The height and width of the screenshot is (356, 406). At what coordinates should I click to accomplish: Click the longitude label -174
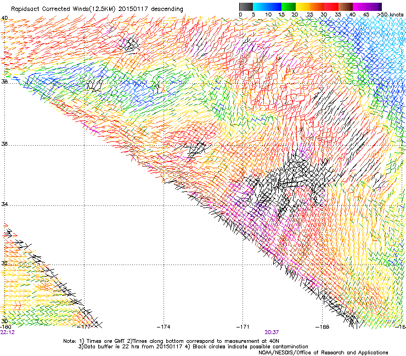click(x=163, y=327)
